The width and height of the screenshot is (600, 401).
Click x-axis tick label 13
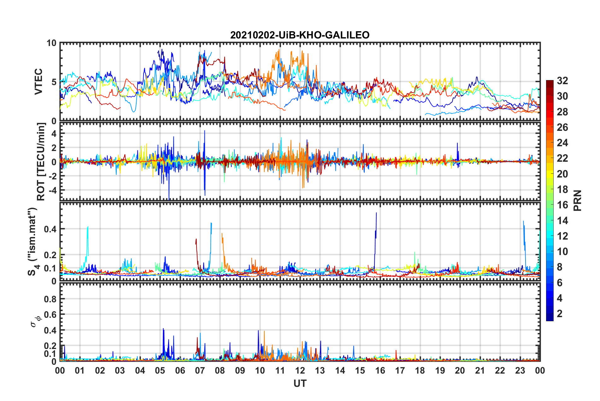(320, 370)
